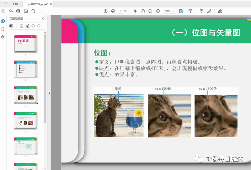Collapse the left panel with the side arrow
251x170 pixels.
(49, 93)
